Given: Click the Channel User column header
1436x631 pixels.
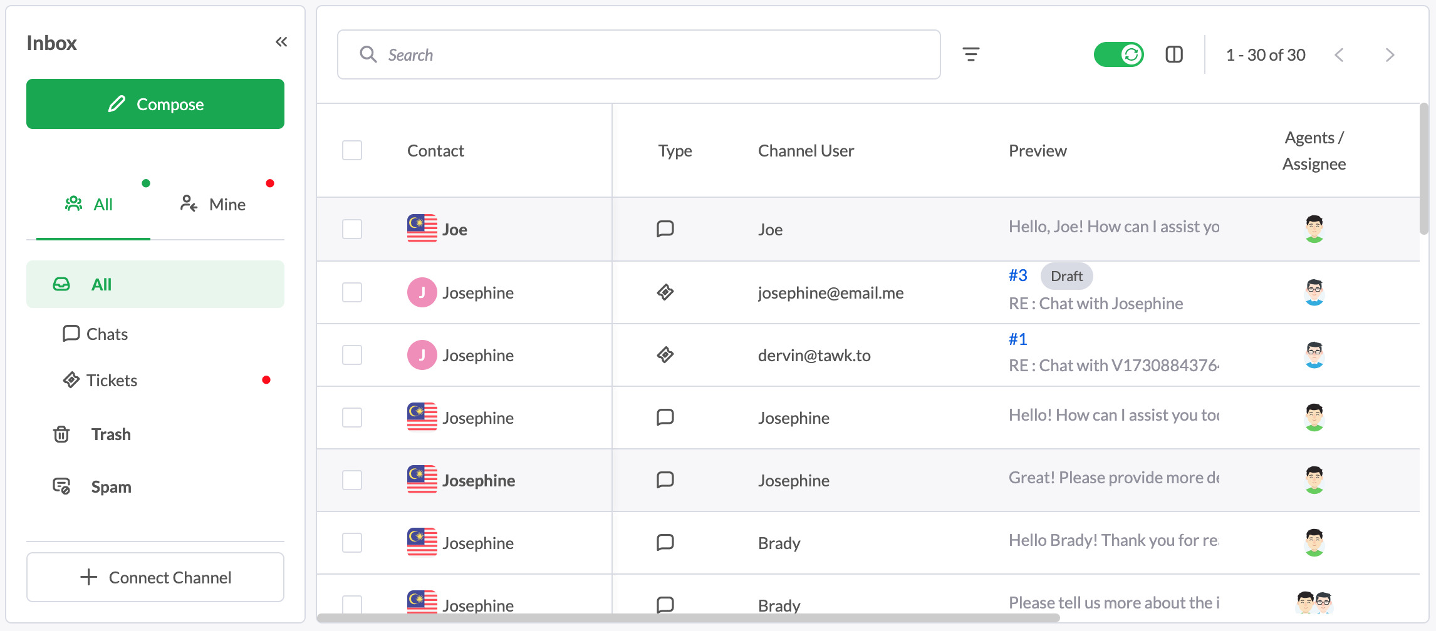Looking at the screenshot, I should [x=806, y=150].
